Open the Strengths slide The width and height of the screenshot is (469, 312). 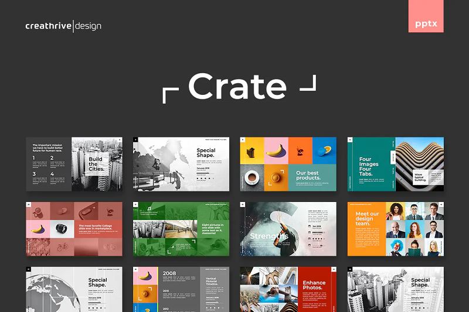288,229
